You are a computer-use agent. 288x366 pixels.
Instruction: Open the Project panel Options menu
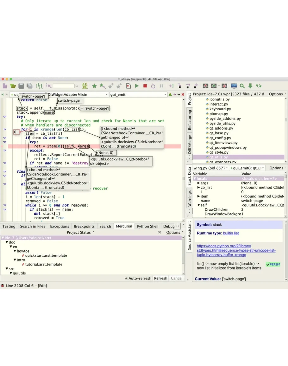pyautogui.click(x=278, y=94)
